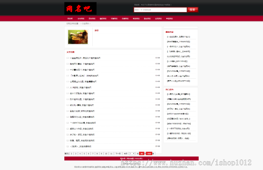Go to page 11 in pagination
Screen dimensions: 263x170
(111, 154)
